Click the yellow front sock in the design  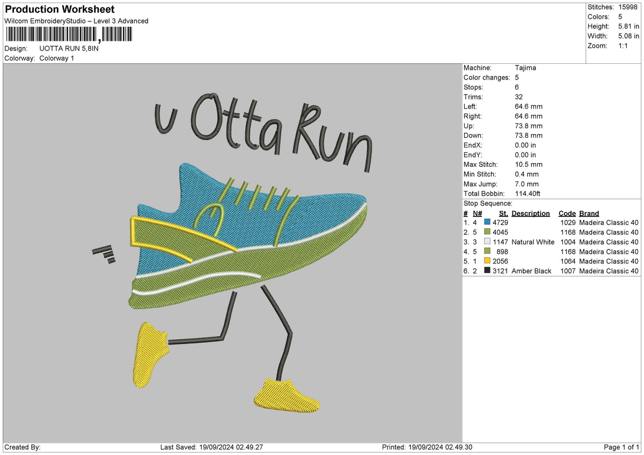286,396
